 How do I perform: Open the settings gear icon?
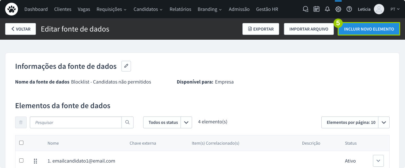point(338,9)
